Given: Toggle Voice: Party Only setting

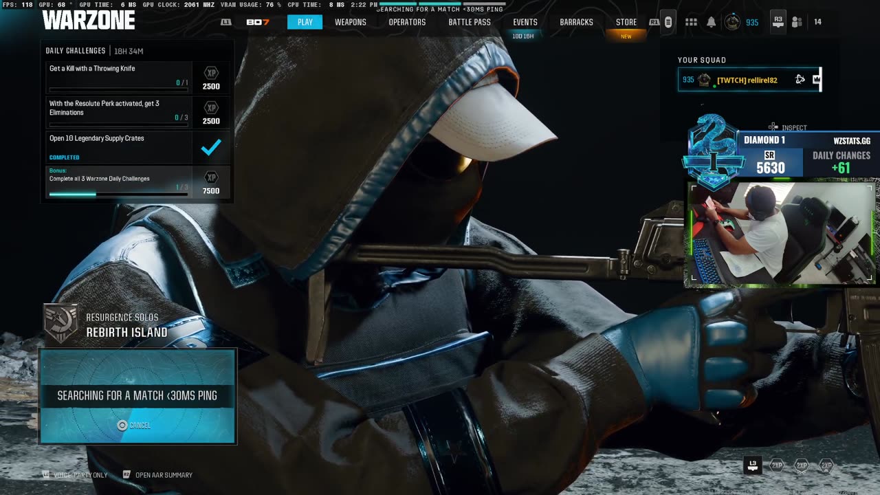Looking at the screenshot, I should (75, 475).
